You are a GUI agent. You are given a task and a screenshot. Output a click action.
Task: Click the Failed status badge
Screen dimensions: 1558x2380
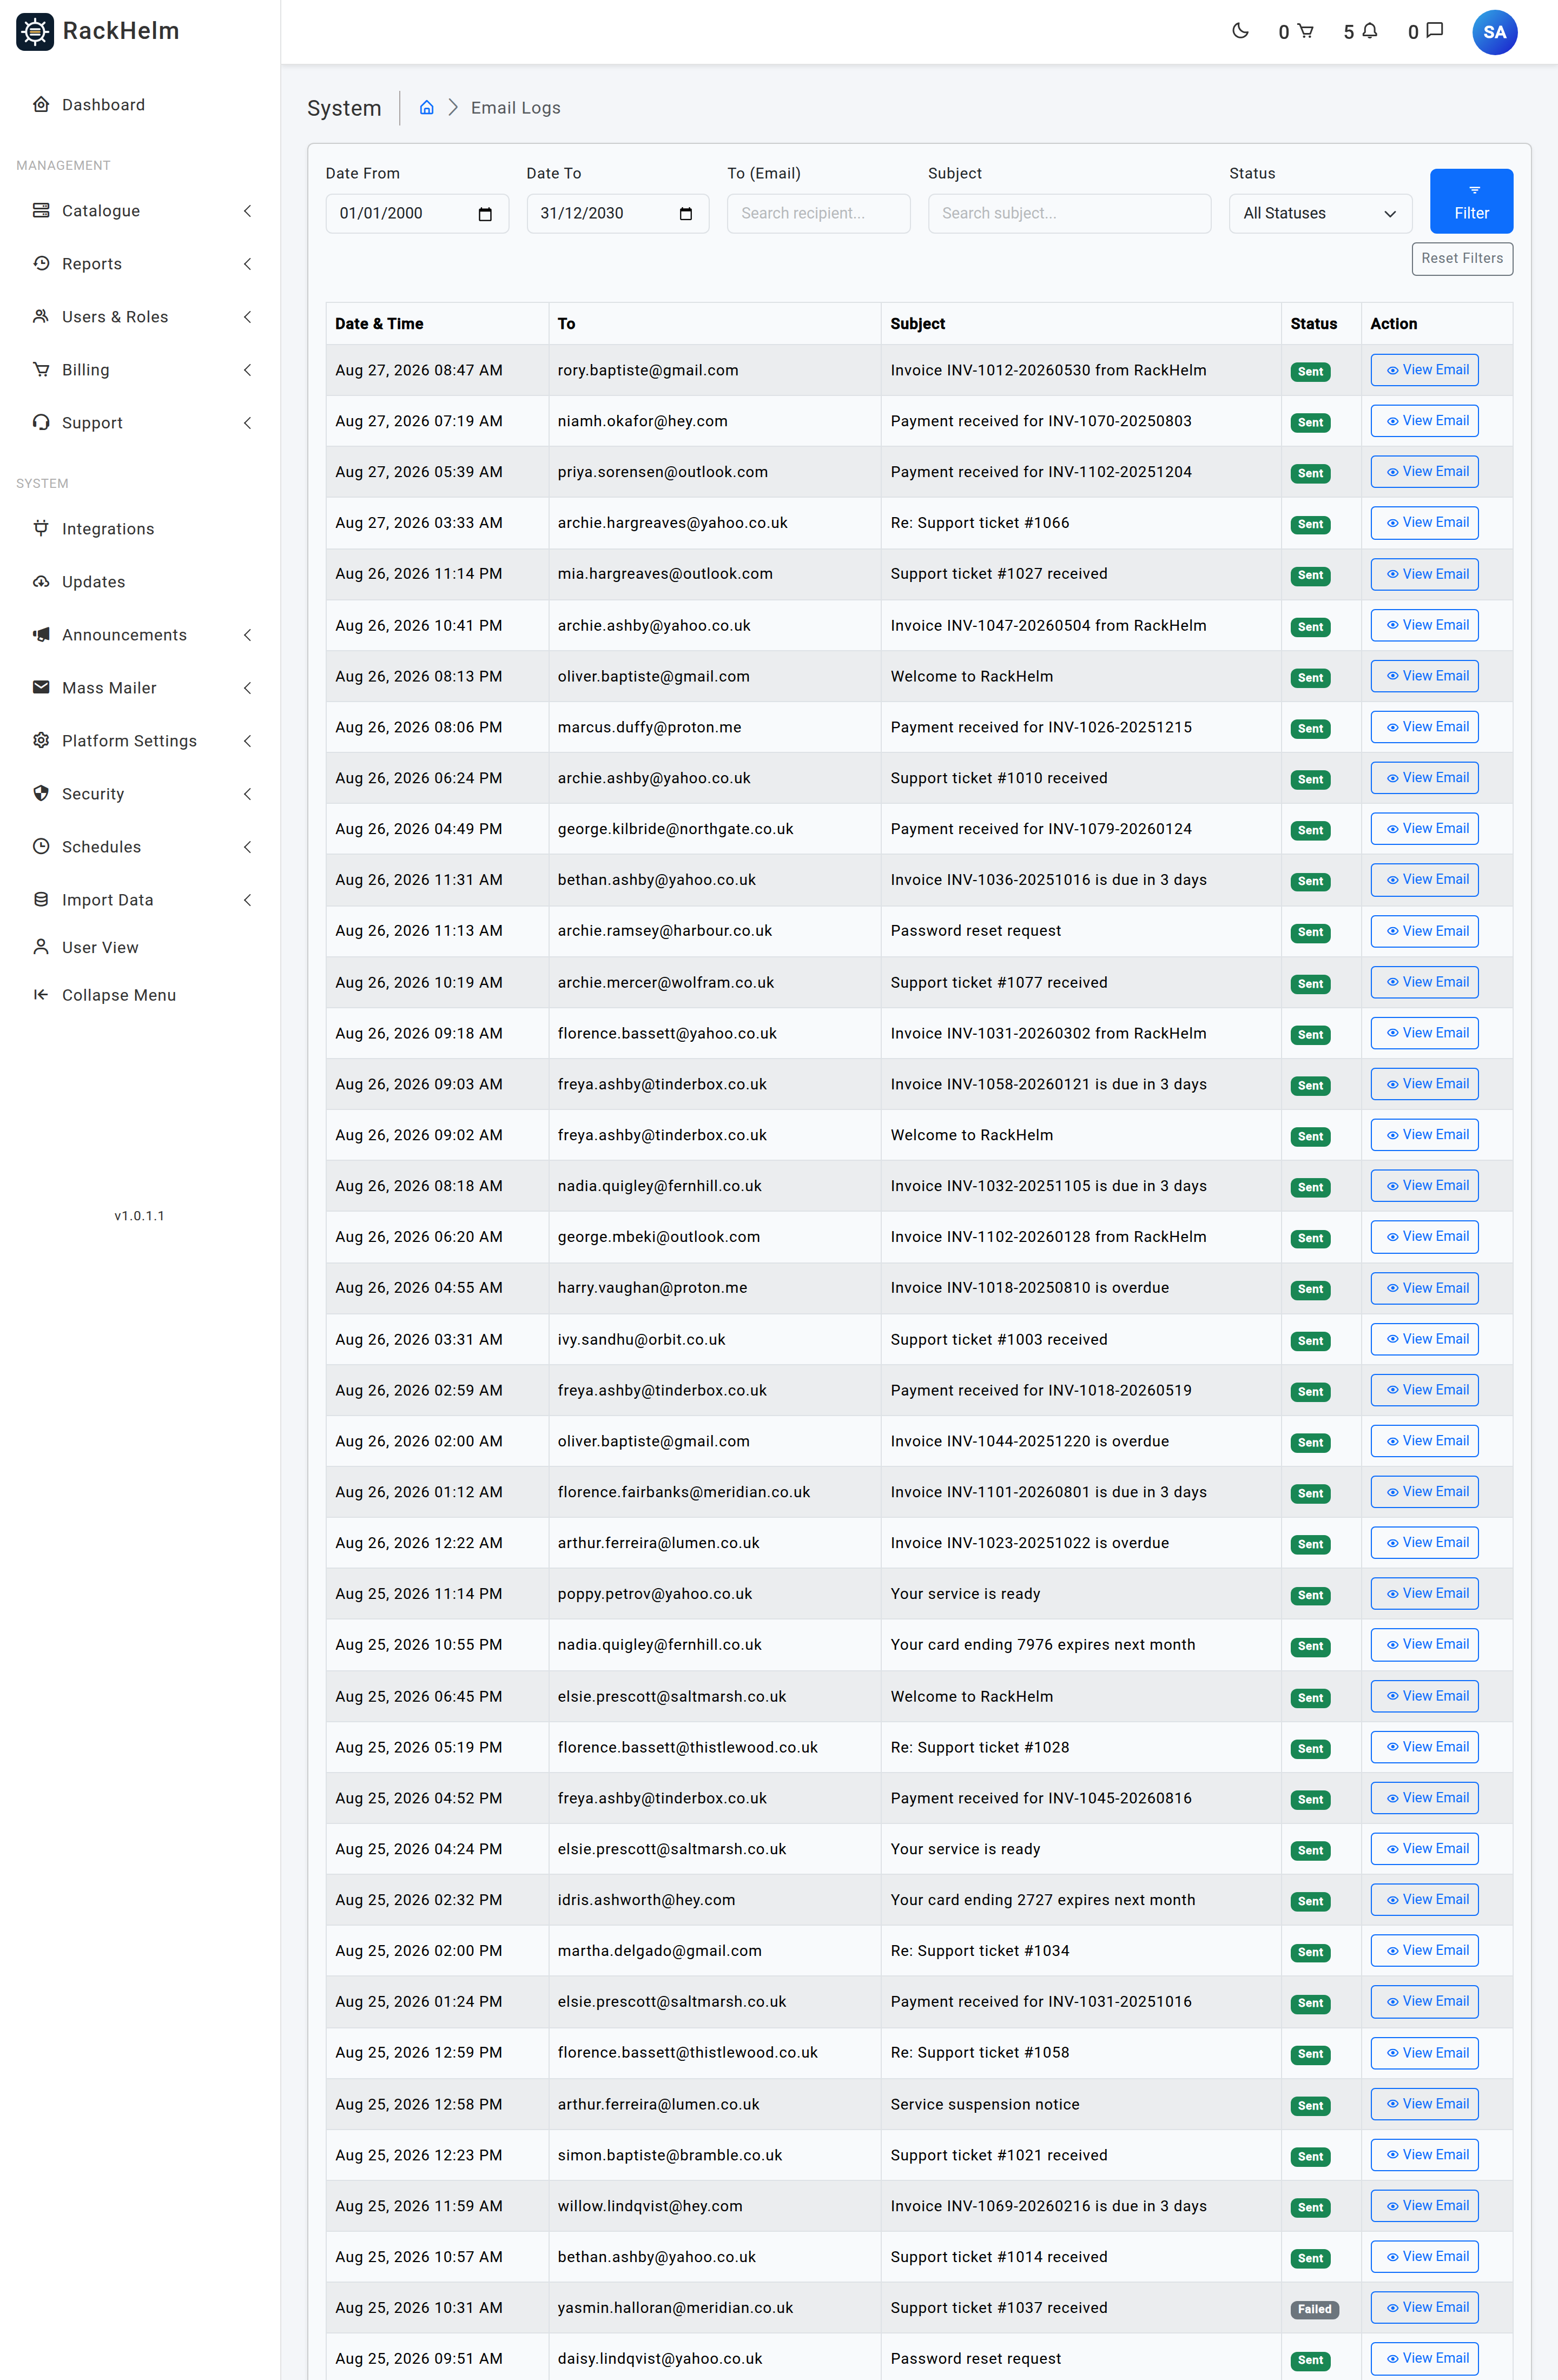tap(1314, 2309)
